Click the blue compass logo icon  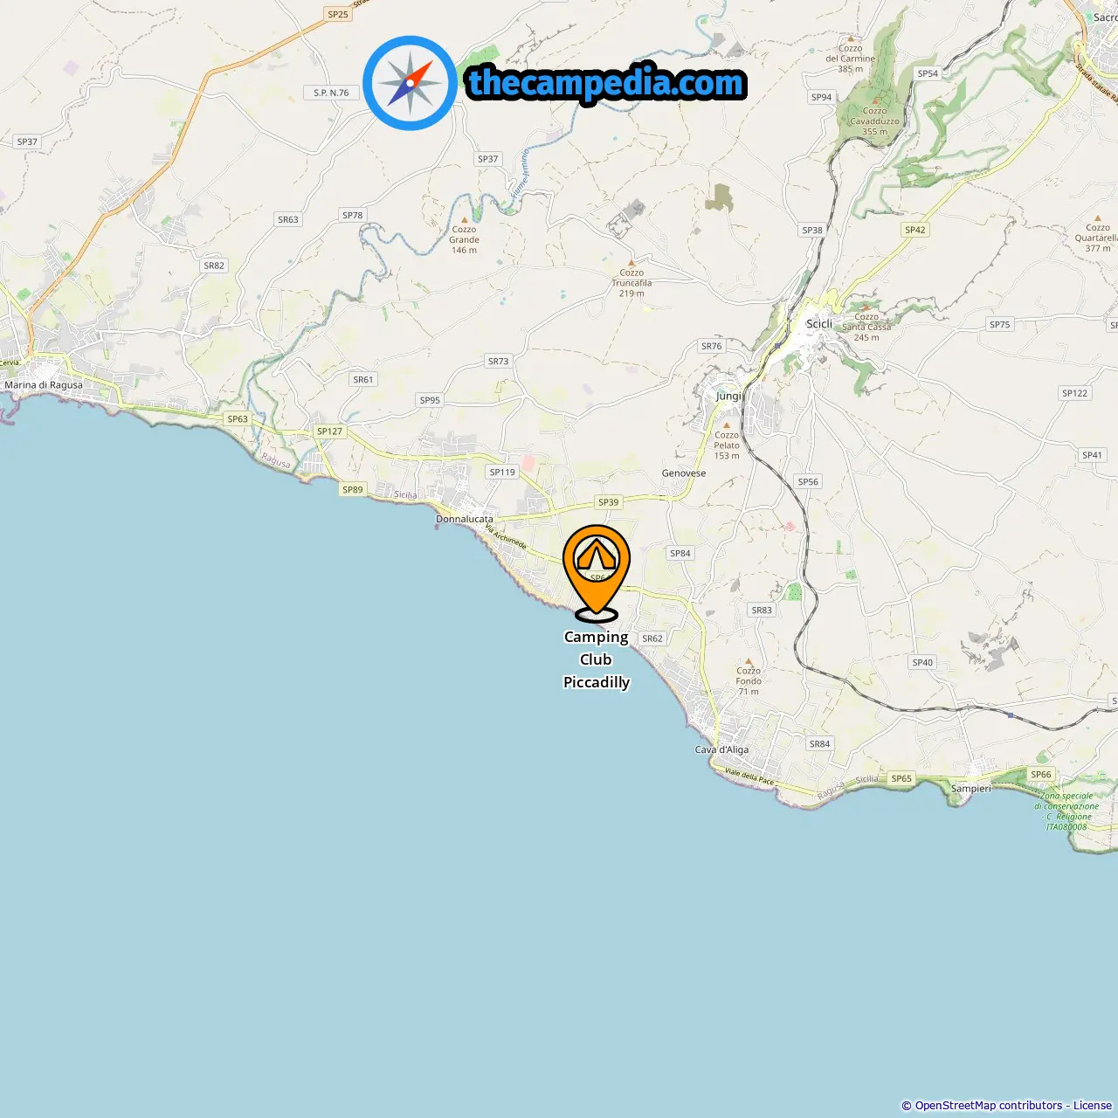tap(411, 84)
